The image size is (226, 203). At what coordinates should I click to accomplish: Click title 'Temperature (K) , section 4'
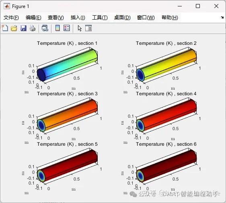coord(166,94)
